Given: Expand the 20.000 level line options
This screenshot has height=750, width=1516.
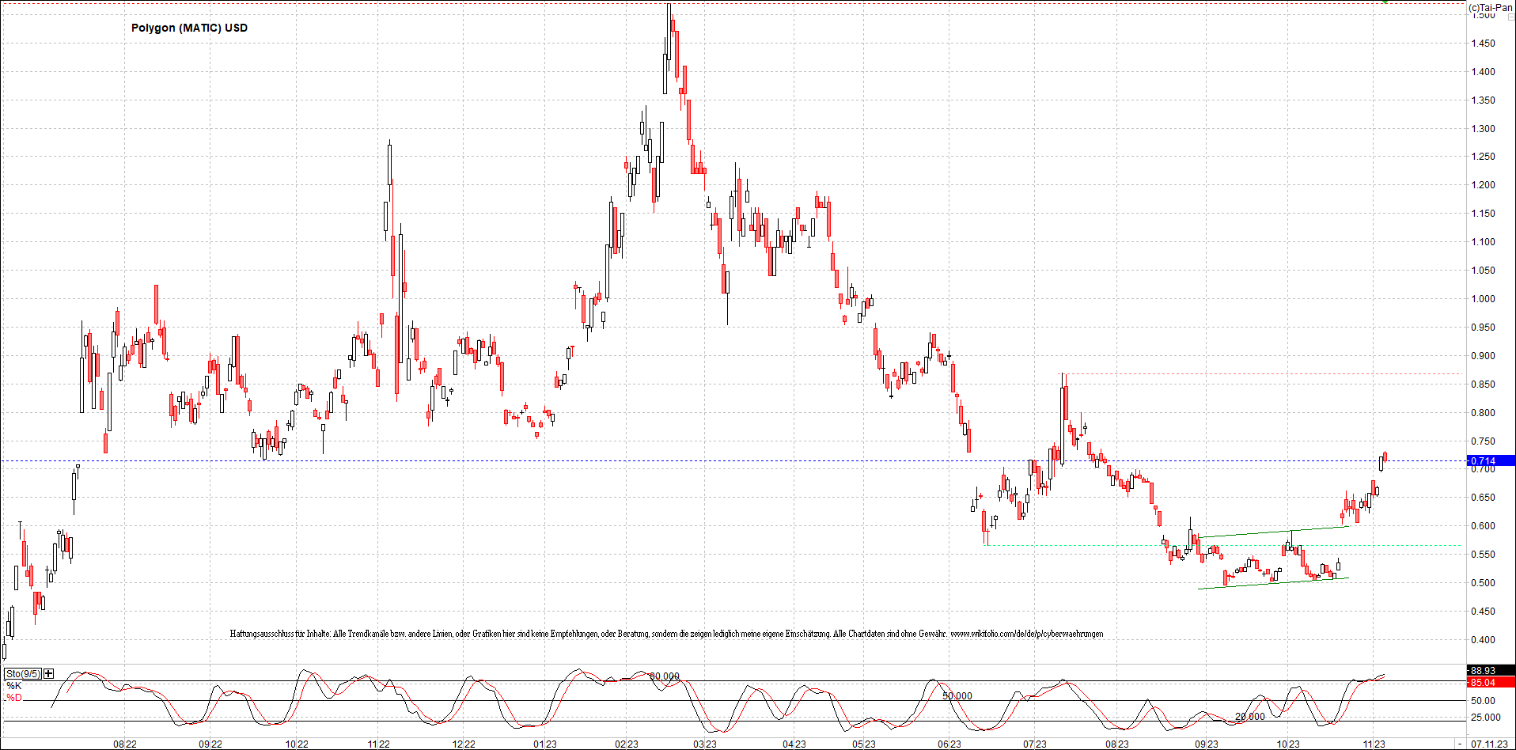Looking at the screenshot, I should [x=1250, y=718].
